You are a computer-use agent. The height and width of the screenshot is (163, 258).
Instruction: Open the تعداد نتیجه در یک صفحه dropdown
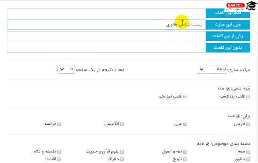pos(66,69)
